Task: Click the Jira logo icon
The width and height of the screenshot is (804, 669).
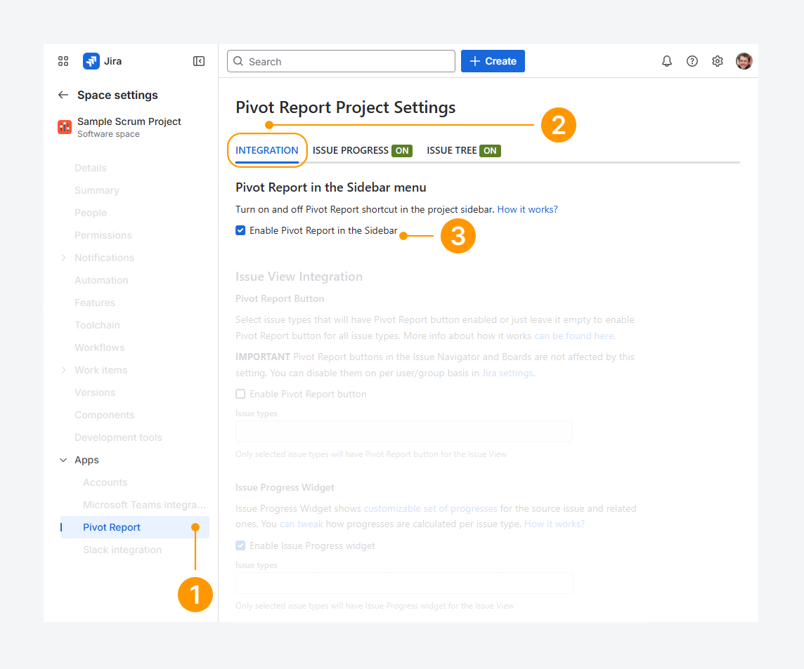Action: click(91, 62)
